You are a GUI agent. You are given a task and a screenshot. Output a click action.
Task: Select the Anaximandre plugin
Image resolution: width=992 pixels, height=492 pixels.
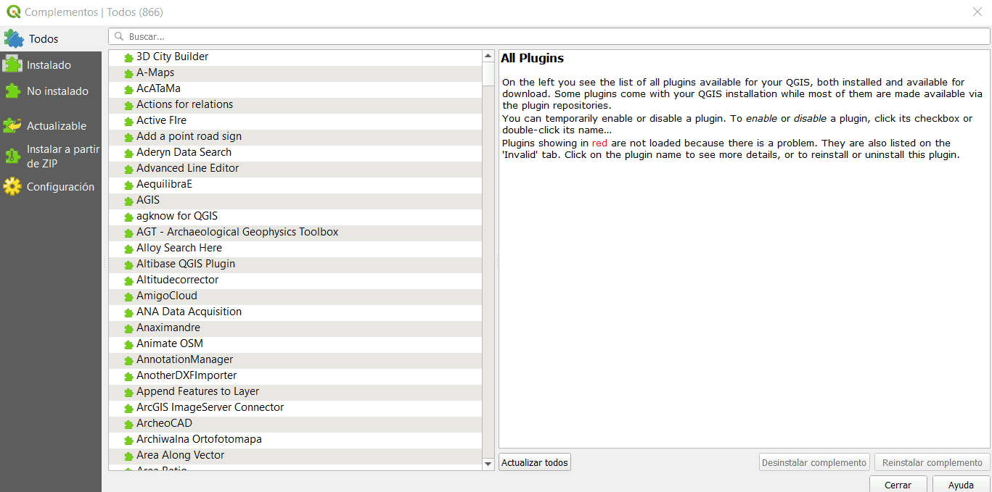pos(295,328)
